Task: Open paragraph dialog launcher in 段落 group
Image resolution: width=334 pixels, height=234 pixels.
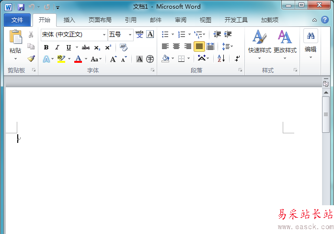Action: (240, 70)
